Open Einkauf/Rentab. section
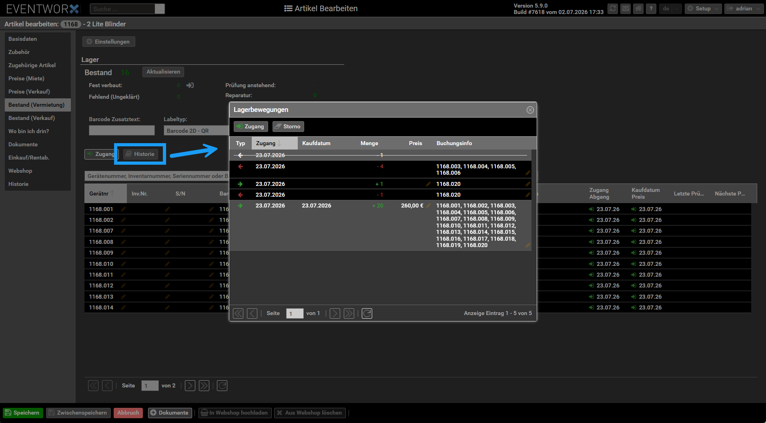766x423 pixels. (38, 158)
